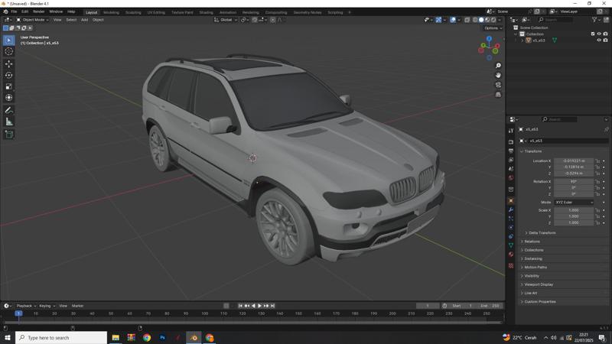
Task: Open Object Mode dropdown
Action: point(32,20)
